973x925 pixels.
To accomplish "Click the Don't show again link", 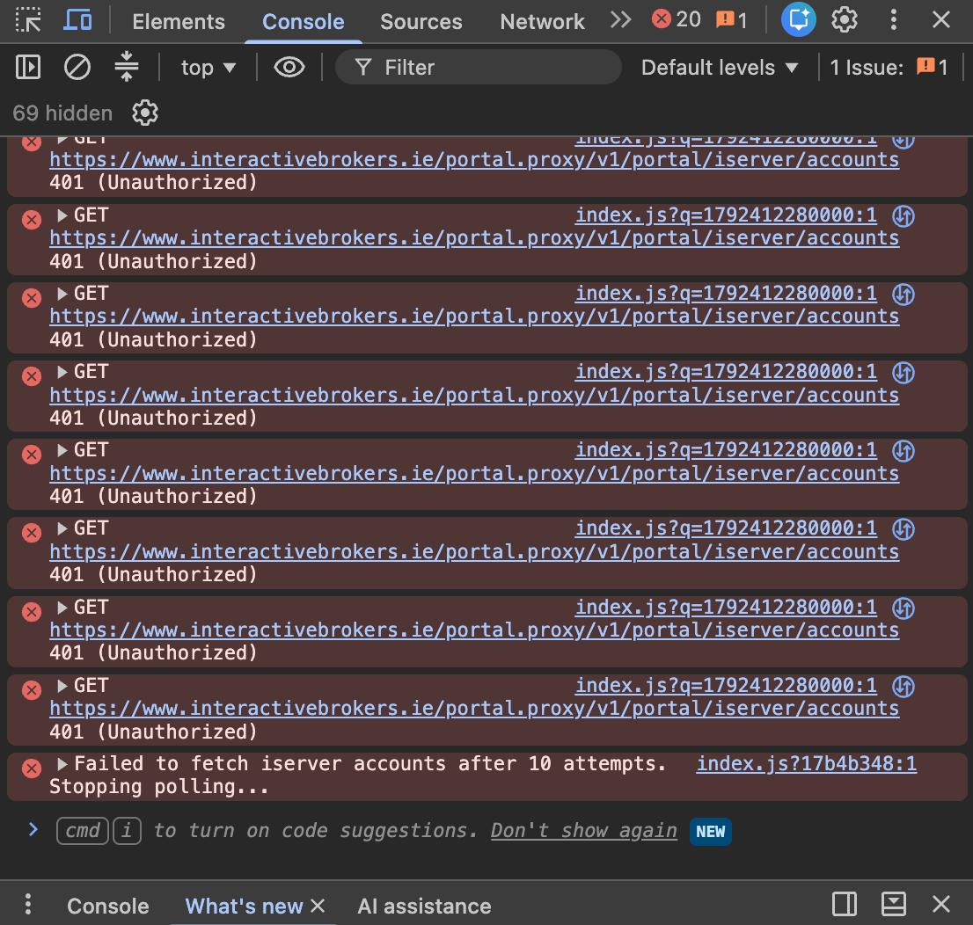I will click(583, 830).
